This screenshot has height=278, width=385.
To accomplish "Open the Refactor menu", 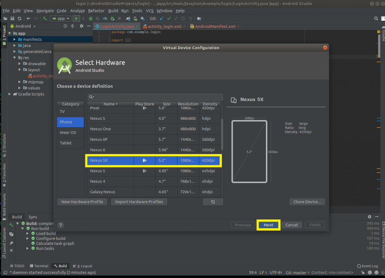I will click(x=96, y=11).
